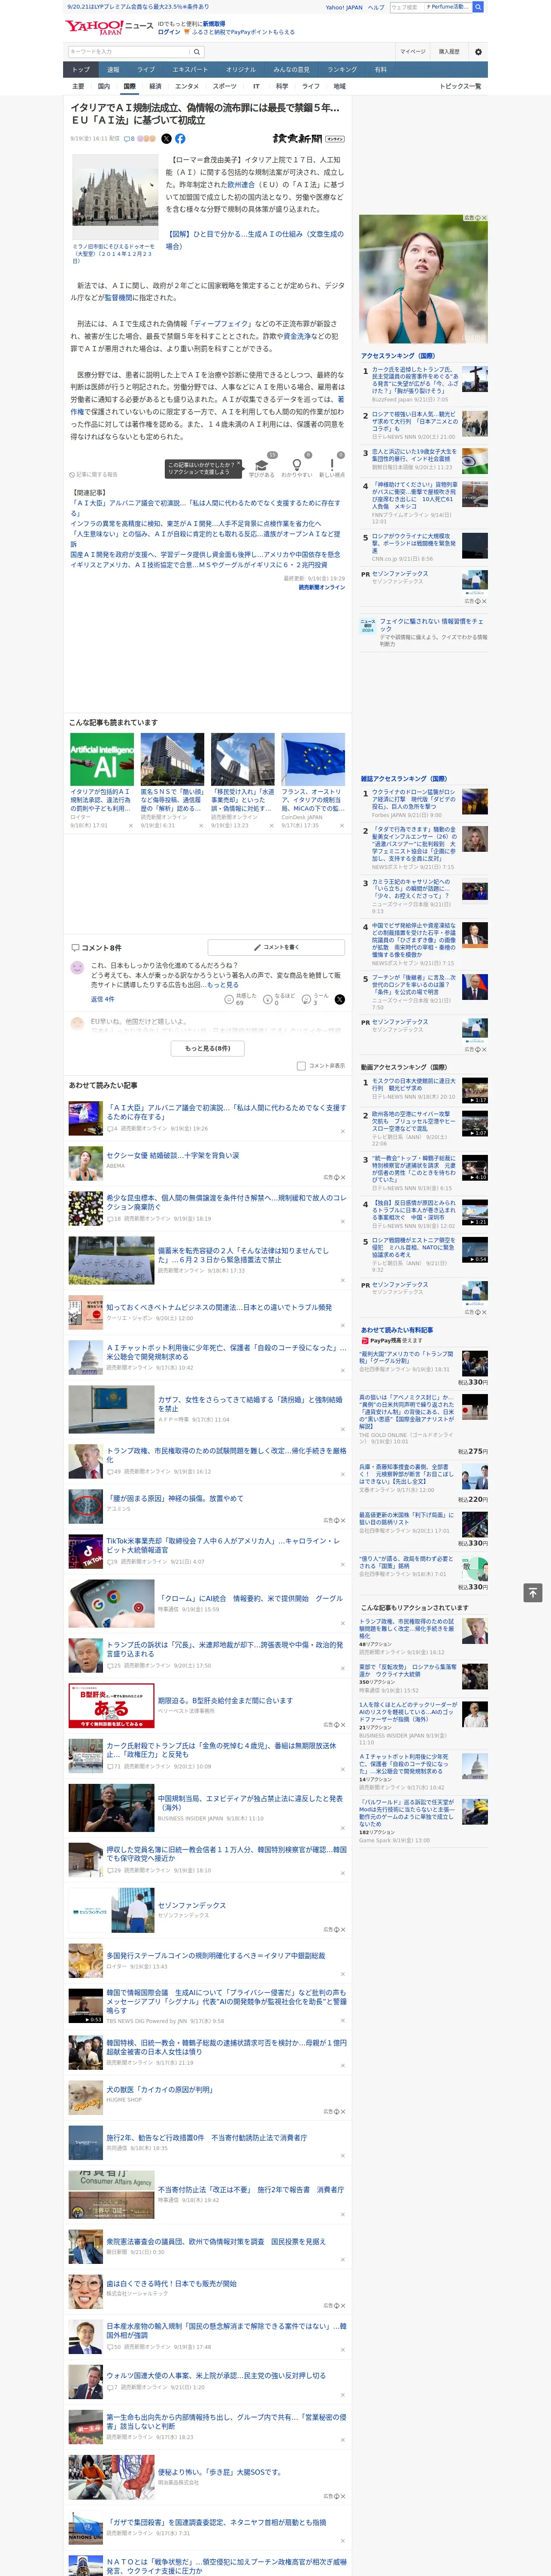This screenshot has height=2576, width=551.
Task: Click the コメントを書く button
Action: click(x=277, y=947)
